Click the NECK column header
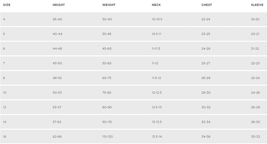267x144 pixels. [156, 5]
